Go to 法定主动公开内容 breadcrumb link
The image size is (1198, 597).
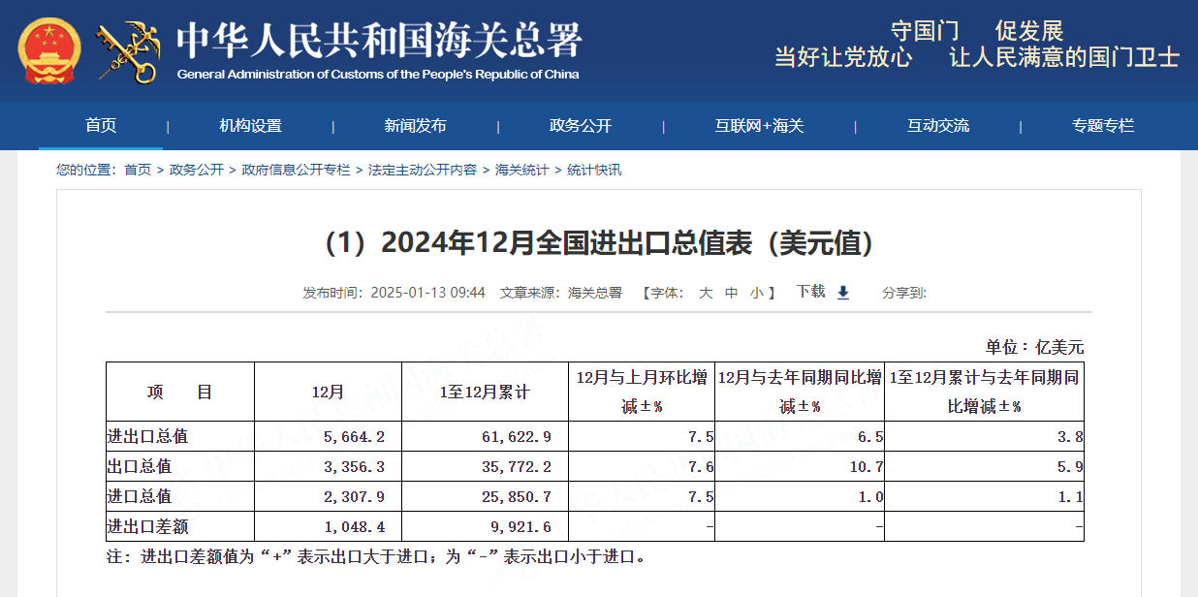(x=422, y=171)
